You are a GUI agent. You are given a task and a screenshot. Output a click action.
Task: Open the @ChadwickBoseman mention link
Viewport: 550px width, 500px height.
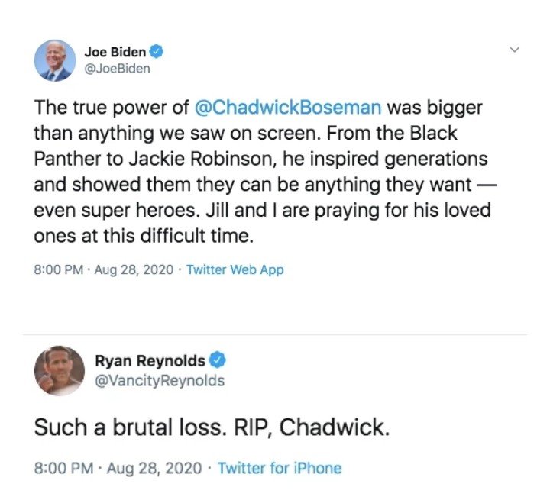point(288,108)
